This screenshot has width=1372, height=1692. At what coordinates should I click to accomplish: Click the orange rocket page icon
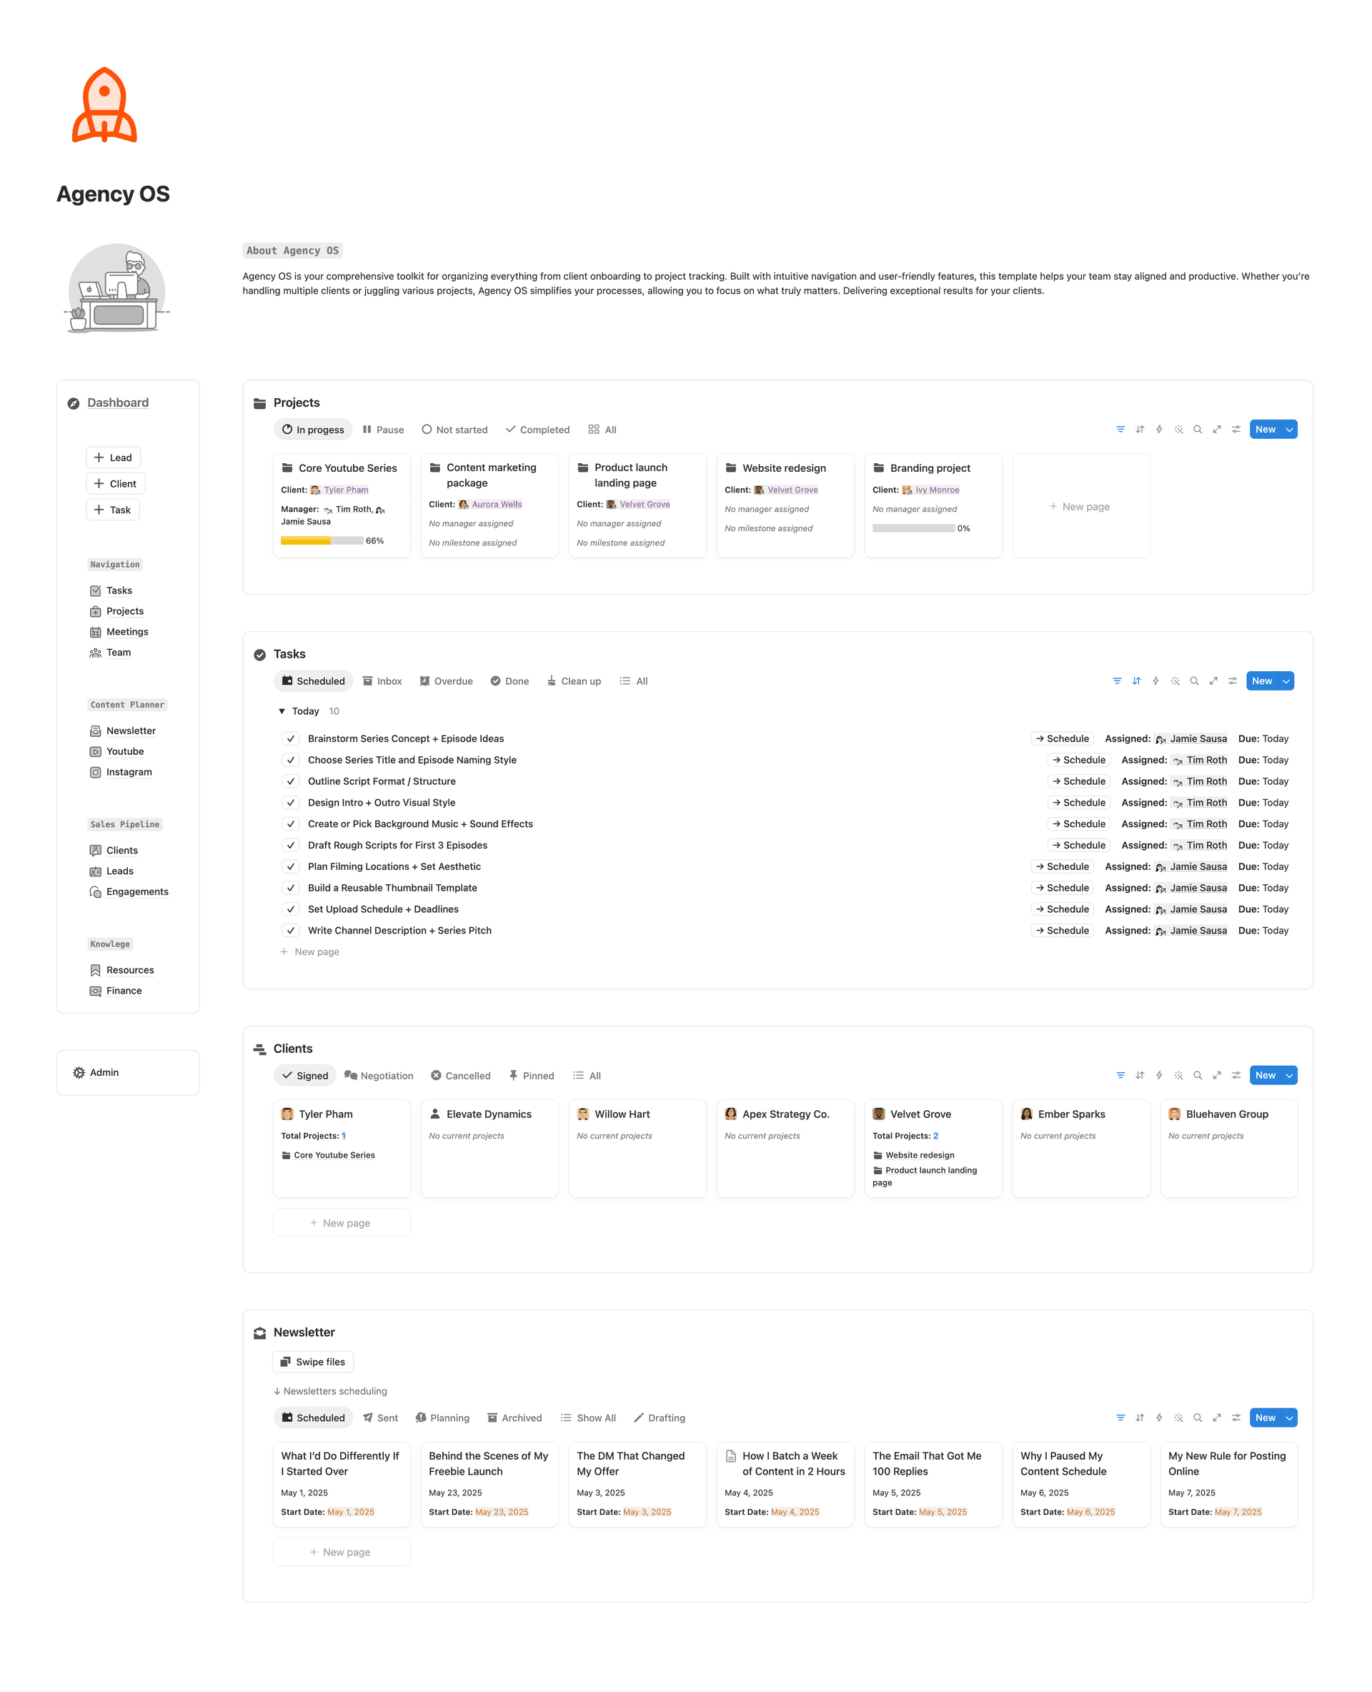pyautogui.click(x=104, y=105)
